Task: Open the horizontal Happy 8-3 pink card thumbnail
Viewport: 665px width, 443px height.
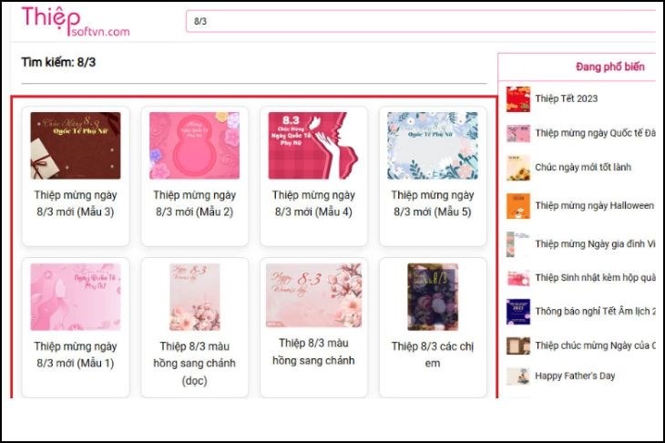Action: [313, 295]
